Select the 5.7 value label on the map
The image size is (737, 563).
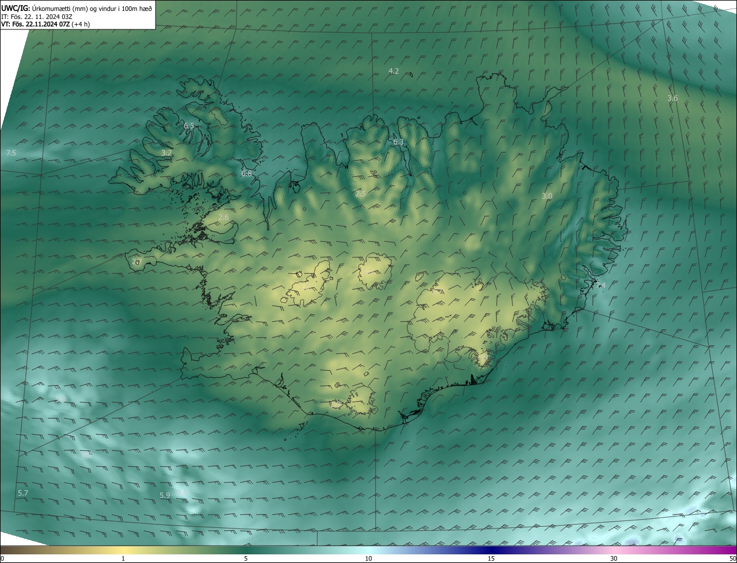tap(23, 493)
